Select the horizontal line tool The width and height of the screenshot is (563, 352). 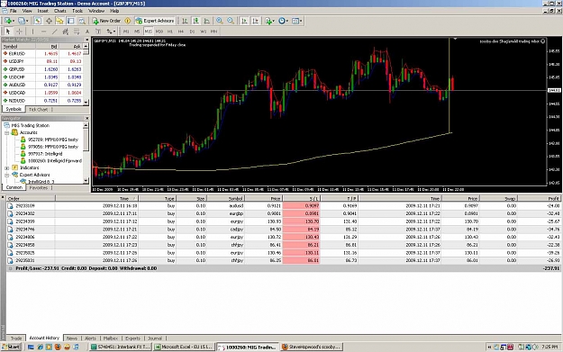point(43,32)
